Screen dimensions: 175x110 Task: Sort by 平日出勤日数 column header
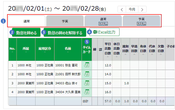point(108,49)
